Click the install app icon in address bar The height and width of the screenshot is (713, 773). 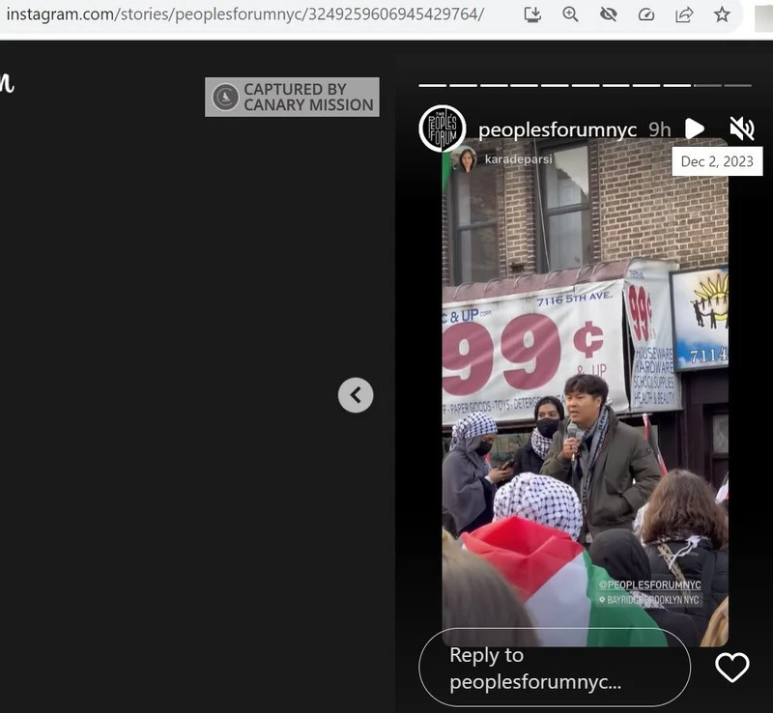(x=533, y=14)
